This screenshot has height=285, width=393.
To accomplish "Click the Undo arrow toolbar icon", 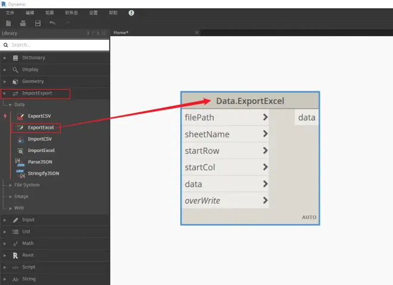I will click(52, 23).
